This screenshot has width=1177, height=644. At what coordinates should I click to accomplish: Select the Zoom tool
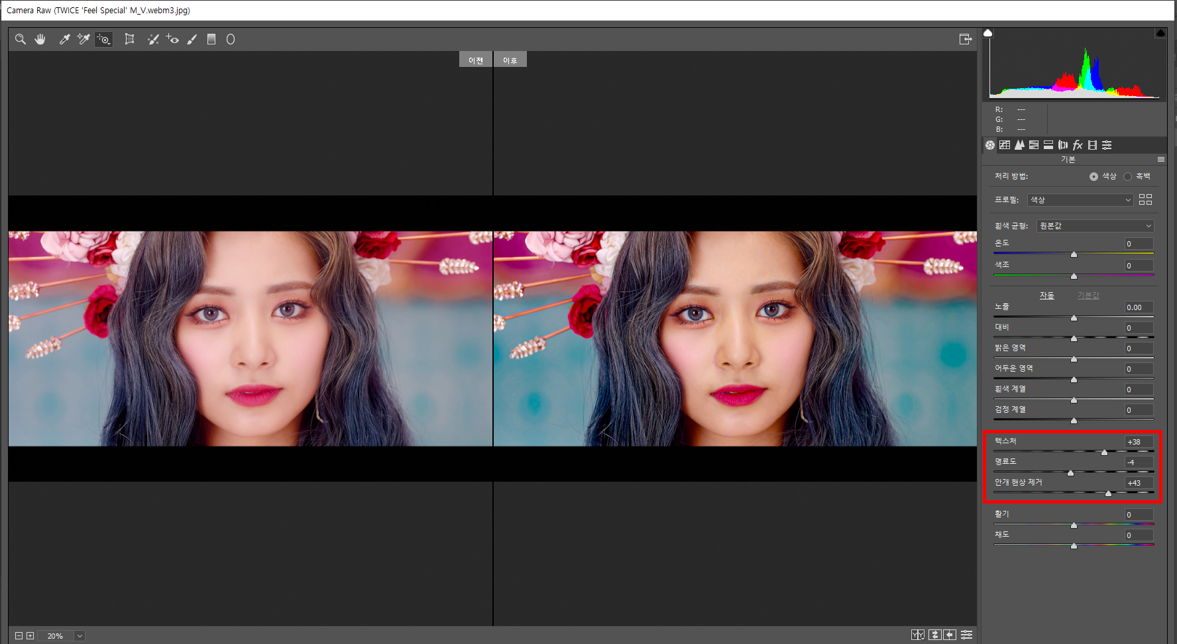click(x=21, y=39)
